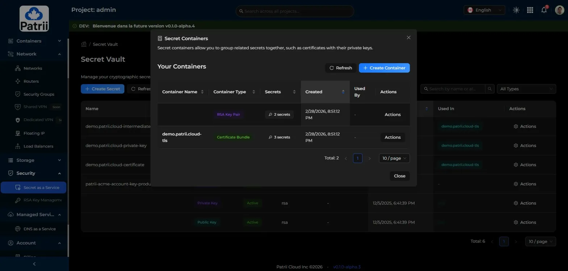Click the Create Container button
The width and height of the screenshot is (568, 271).
click(x=384, y=68)
